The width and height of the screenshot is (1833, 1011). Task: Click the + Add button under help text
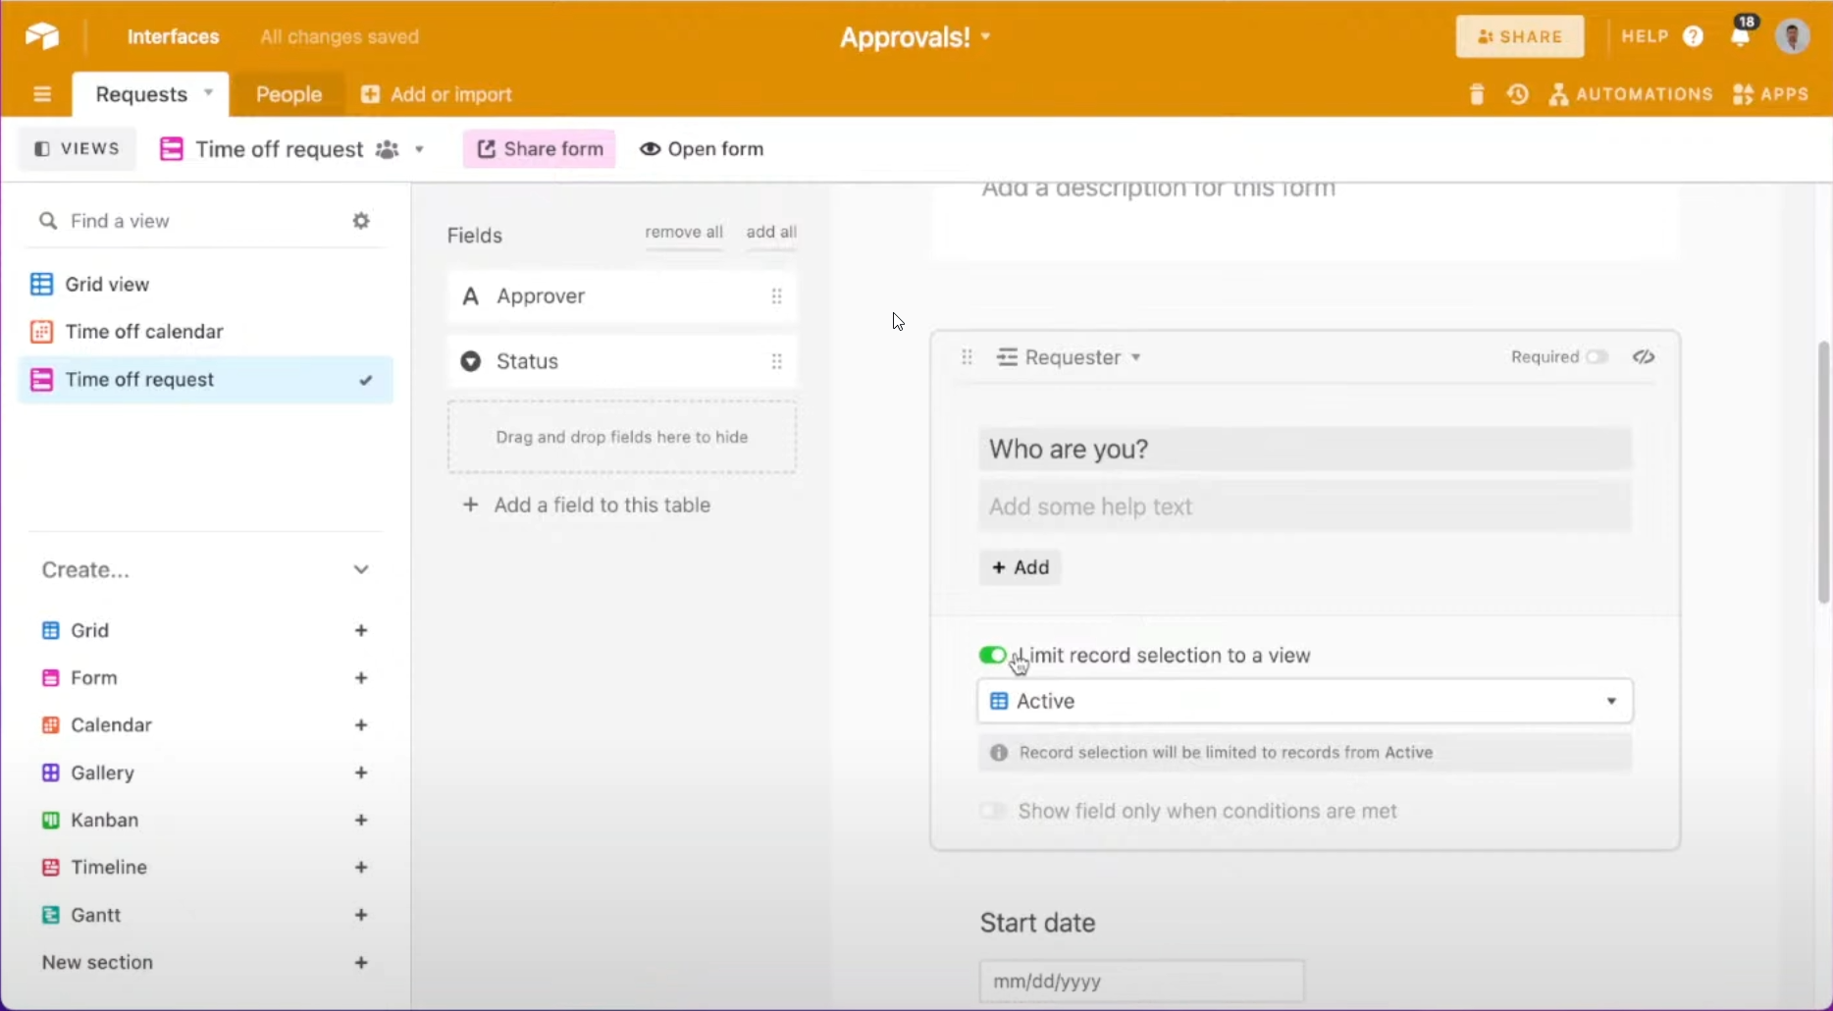click(x=1021, y=567)
